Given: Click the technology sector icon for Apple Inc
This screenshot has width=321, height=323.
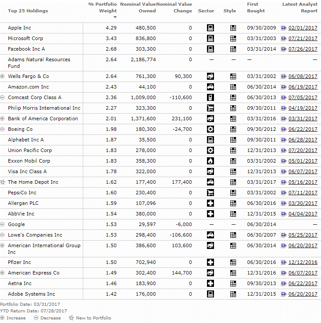Looking at the screenshot, I should (x=210, y=28).
